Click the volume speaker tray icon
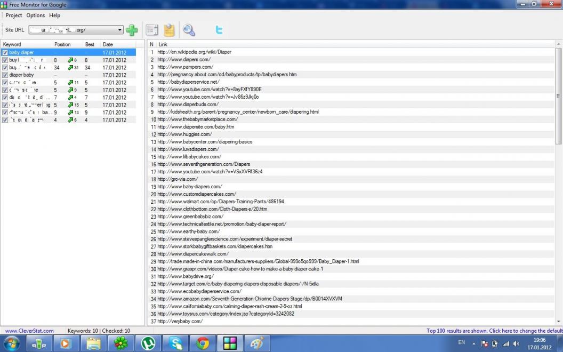Viewport: 563px width, 352px height. point(516,343)
